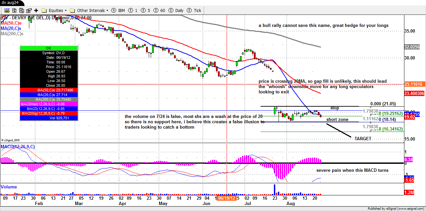
Task: Click the 'Symbol: DV,D' data window row
Action: click(49, 53)
